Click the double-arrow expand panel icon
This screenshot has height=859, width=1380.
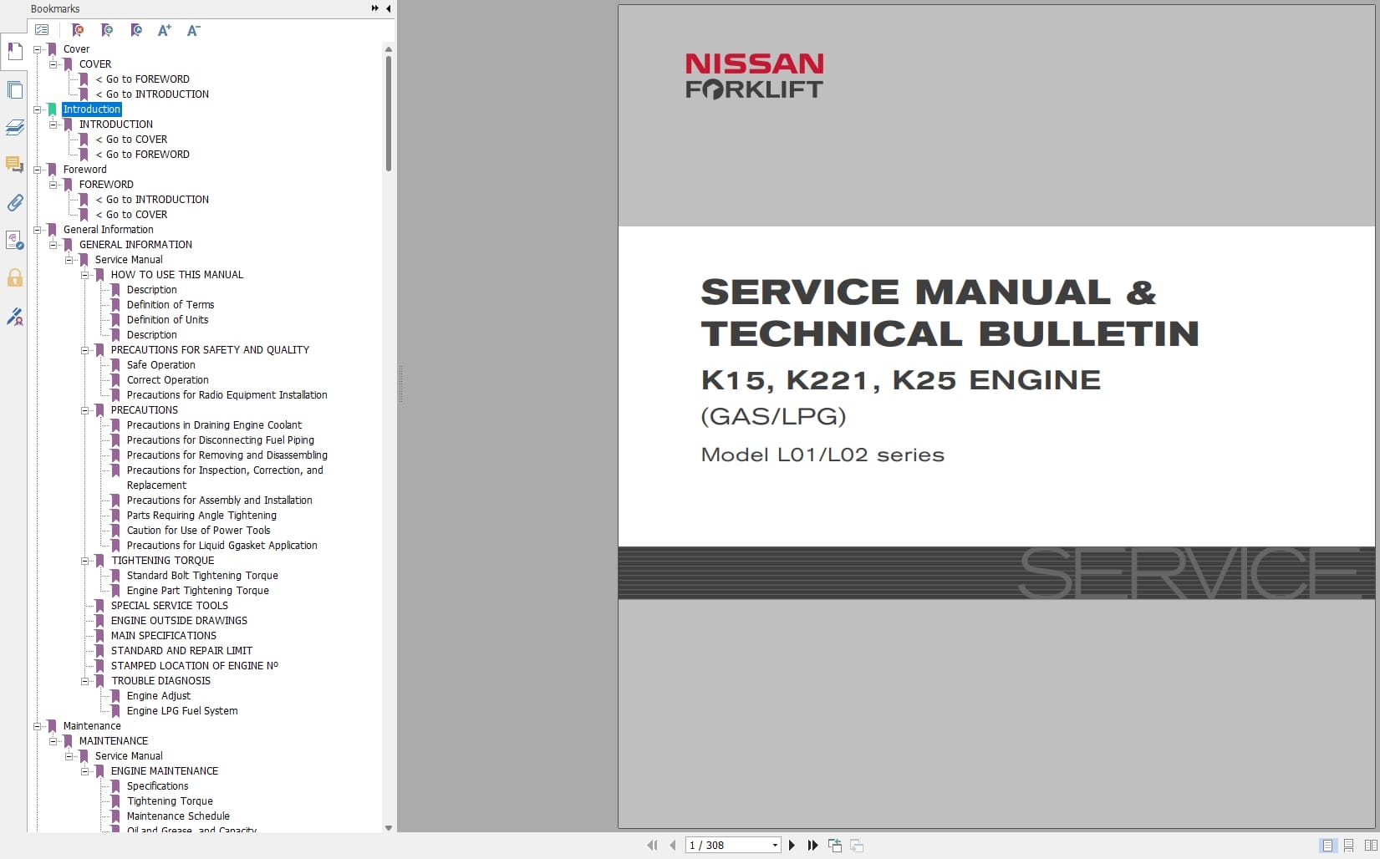tap(375, 8)
